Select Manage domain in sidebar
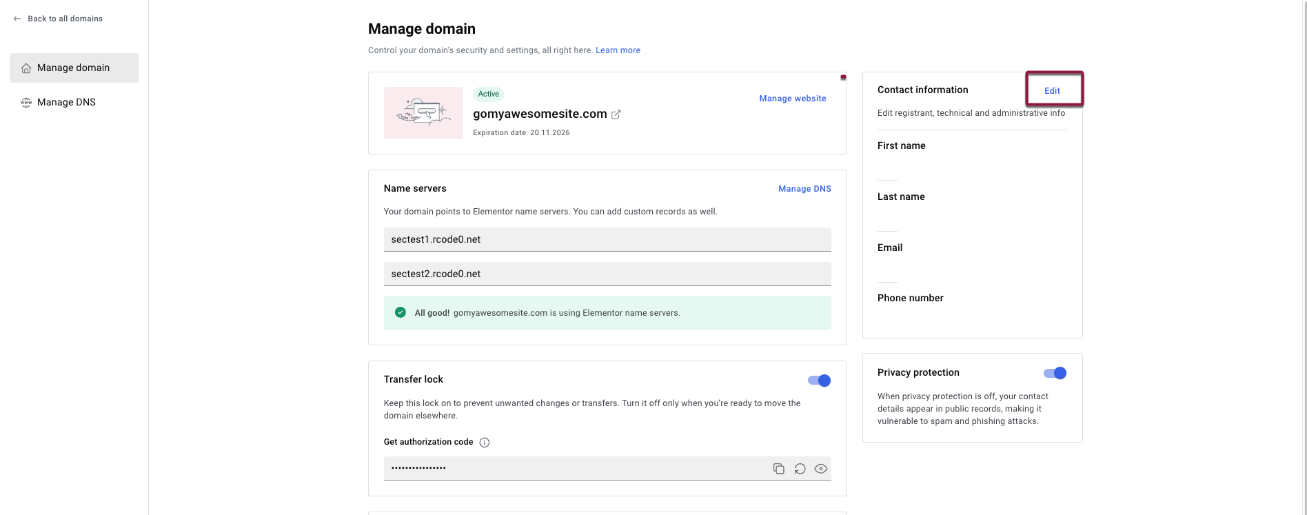Image resolution: width=1307 pixels, height=515 pixels. tap(74, 68)
